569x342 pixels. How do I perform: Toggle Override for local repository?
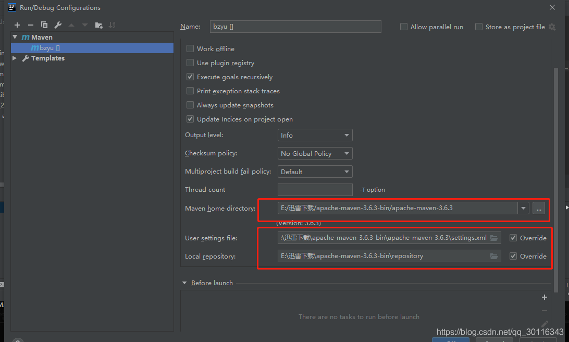[513, 256]
